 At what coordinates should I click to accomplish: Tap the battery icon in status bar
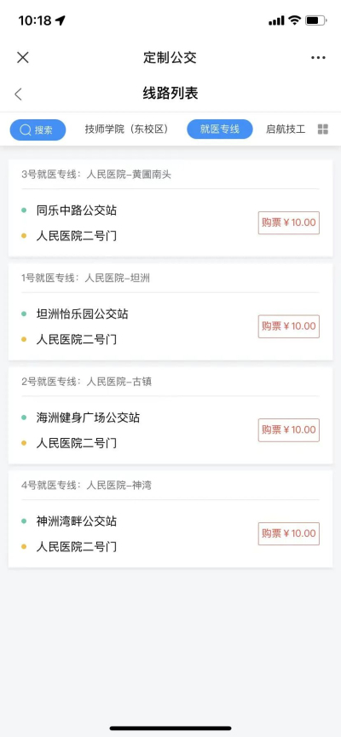click(315, 20)
